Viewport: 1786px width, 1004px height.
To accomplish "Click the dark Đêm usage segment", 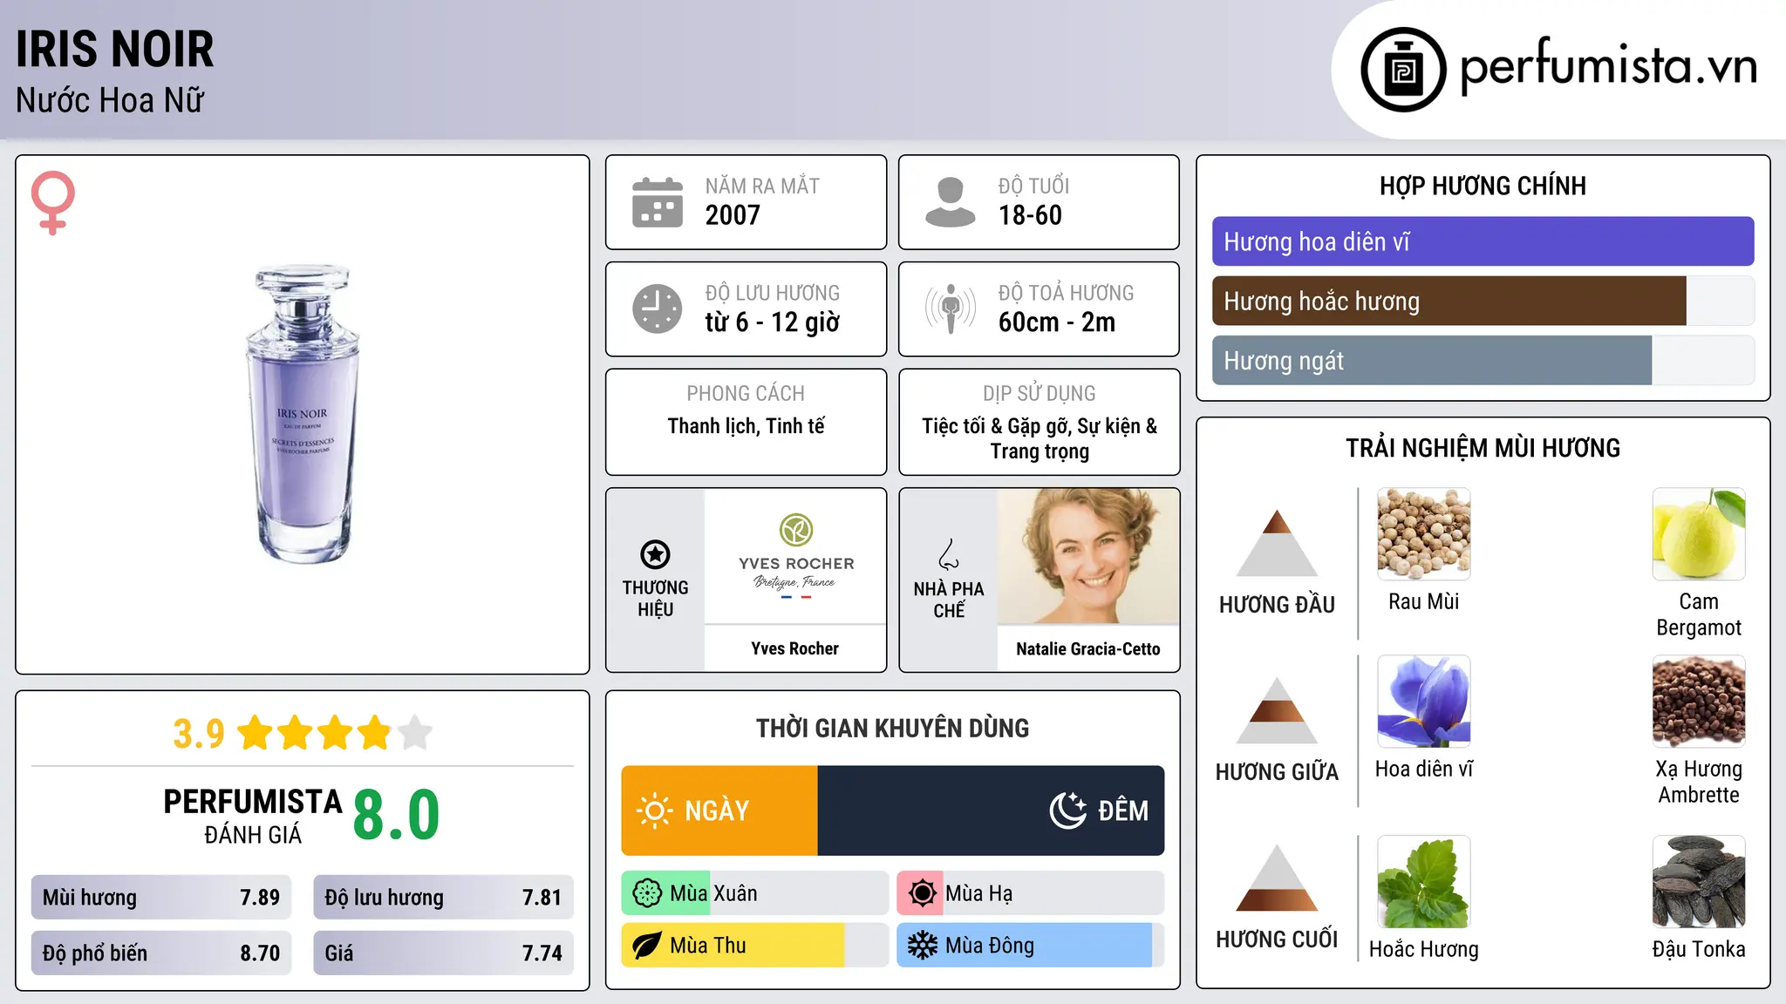I will point(991,811).
